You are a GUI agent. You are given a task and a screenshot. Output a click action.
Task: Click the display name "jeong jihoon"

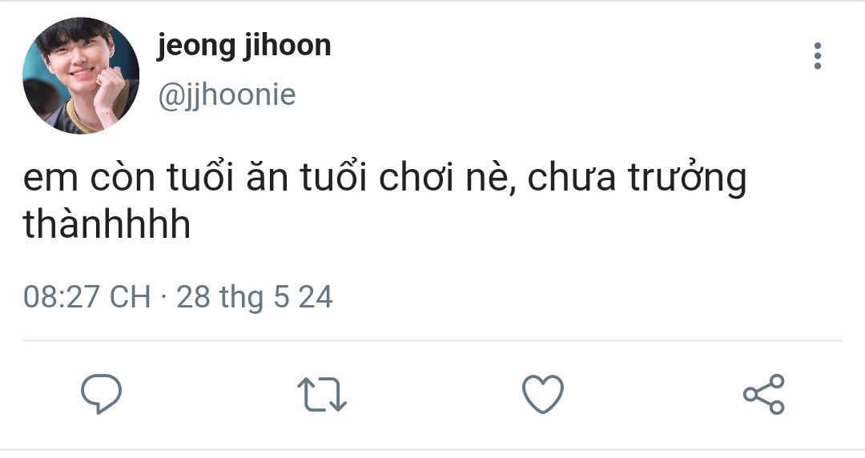[x=243, y=46]
